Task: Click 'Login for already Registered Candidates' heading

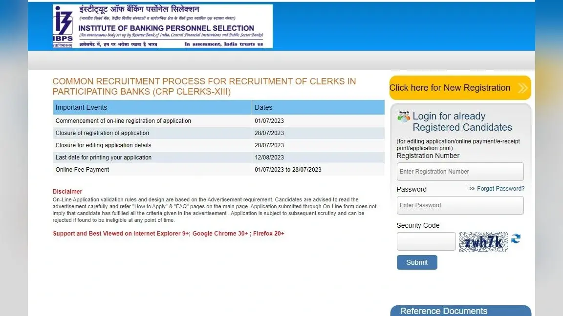Action: point(462,122)
